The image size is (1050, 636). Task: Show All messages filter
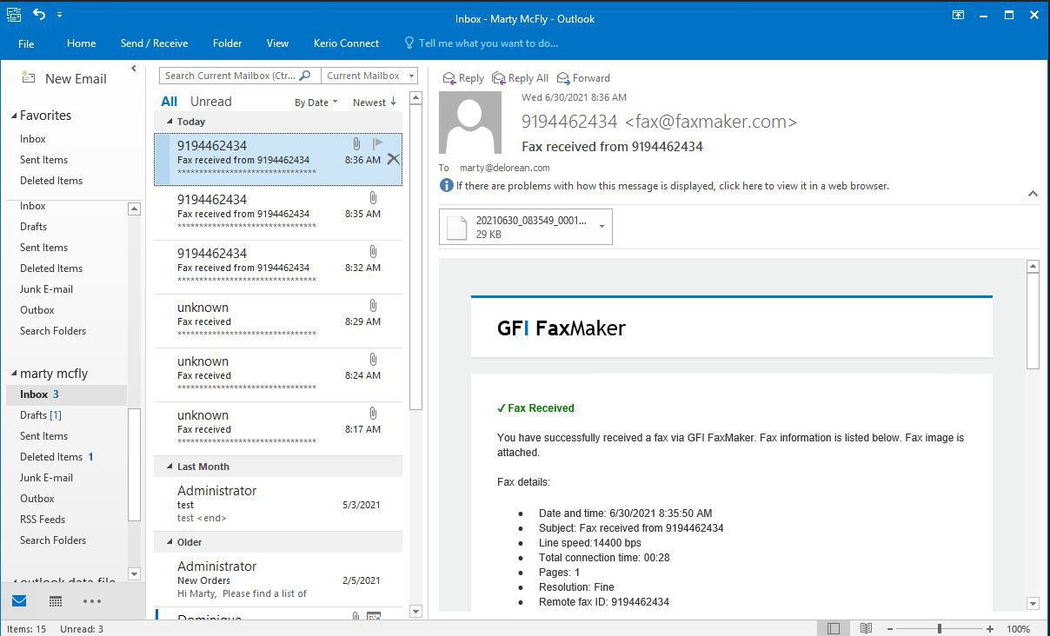coord(169,102)
